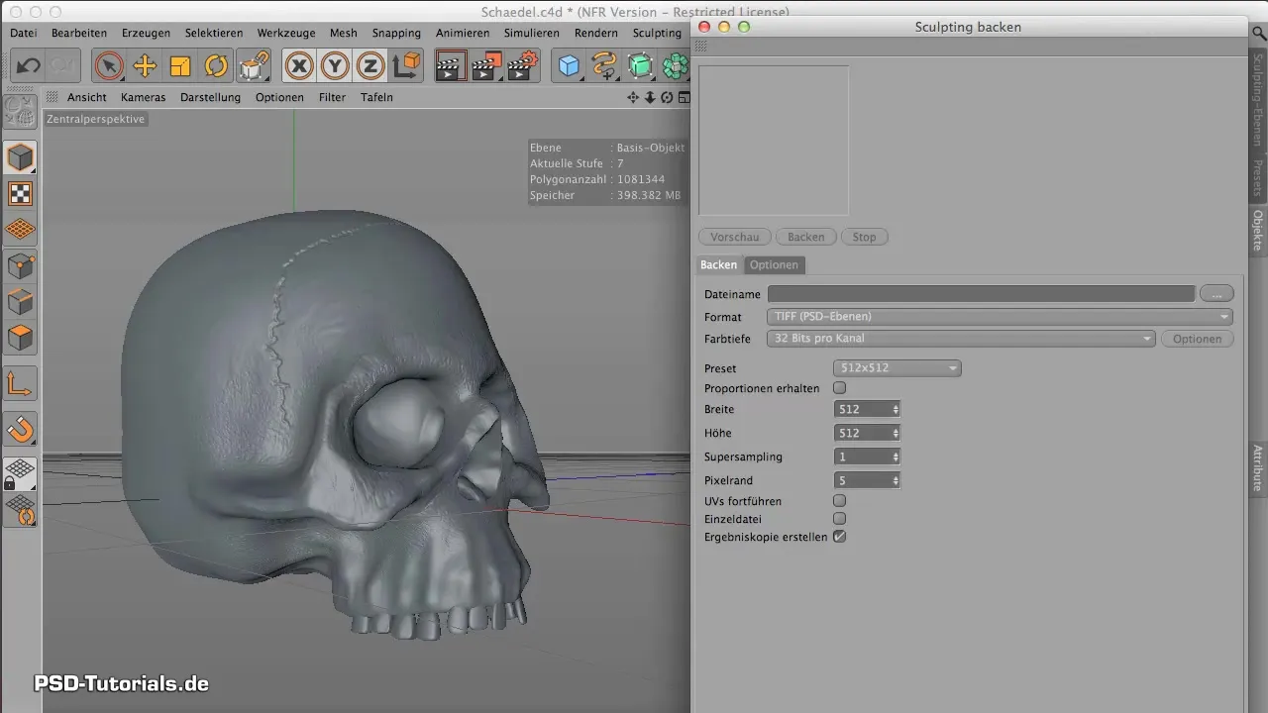The height and width of the screenshot is (713, 1268).
Task: Undo the last action with arrow icon
Action: pyautogui.click(x=29, y=66)
